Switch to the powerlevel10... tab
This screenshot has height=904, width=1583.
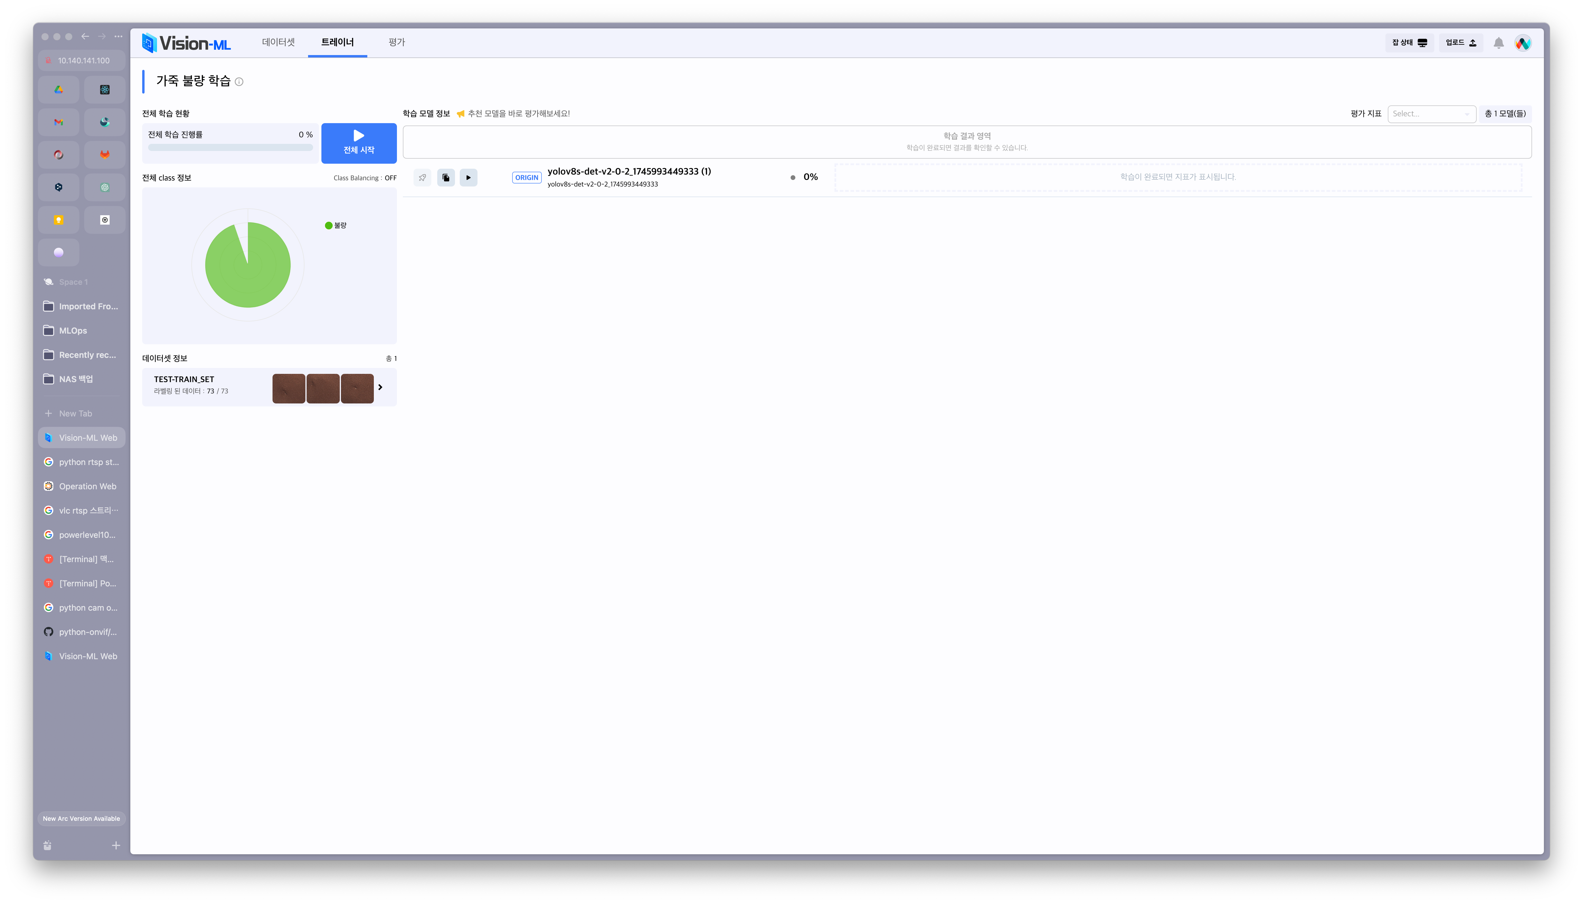(x=81, y=535)
